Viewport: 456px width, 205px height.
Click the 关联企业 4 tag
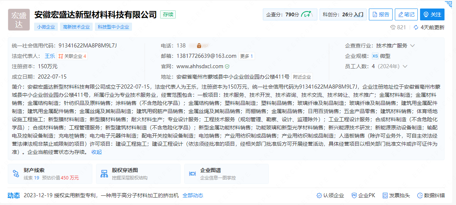(x=73, y=56)
